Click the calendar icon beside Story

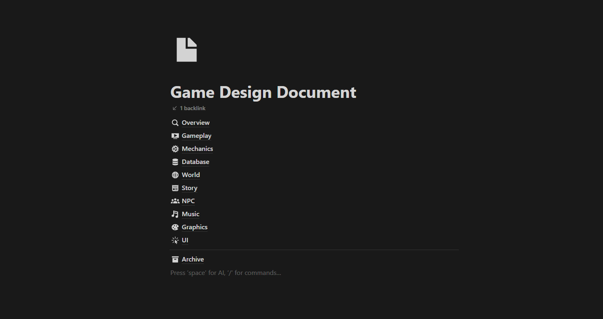pos(175,188)
